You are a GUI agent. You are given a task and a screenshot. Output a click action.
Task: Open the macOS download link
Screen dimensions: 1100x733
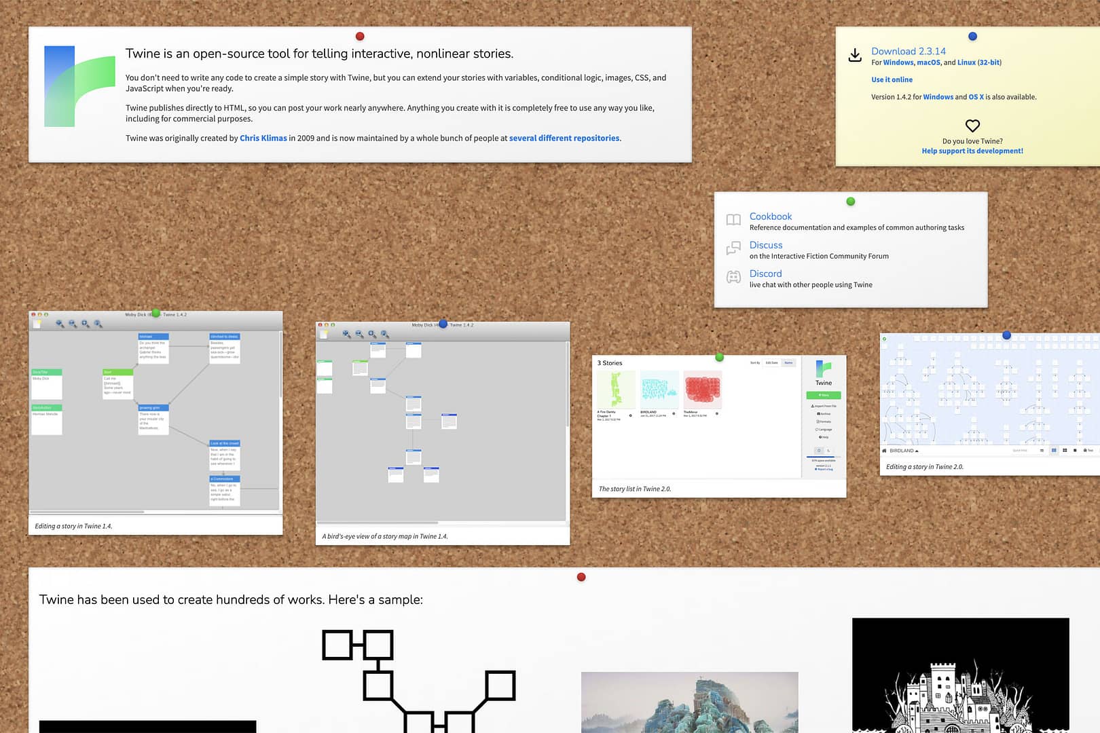[x=928, y=62]
